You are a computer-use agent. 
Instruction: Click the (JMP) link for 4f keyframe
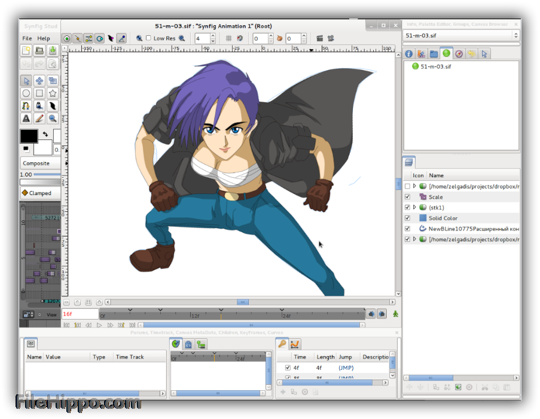click(x=346, y=368)
